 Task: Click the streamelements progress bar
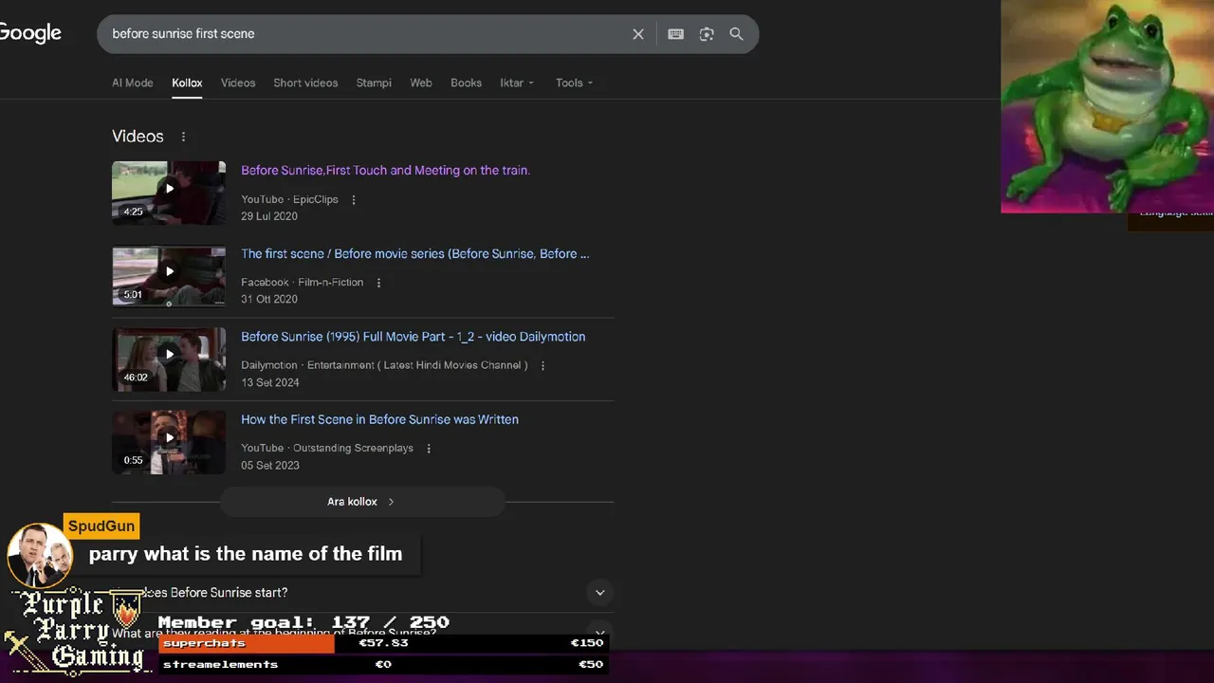point(383,664)
